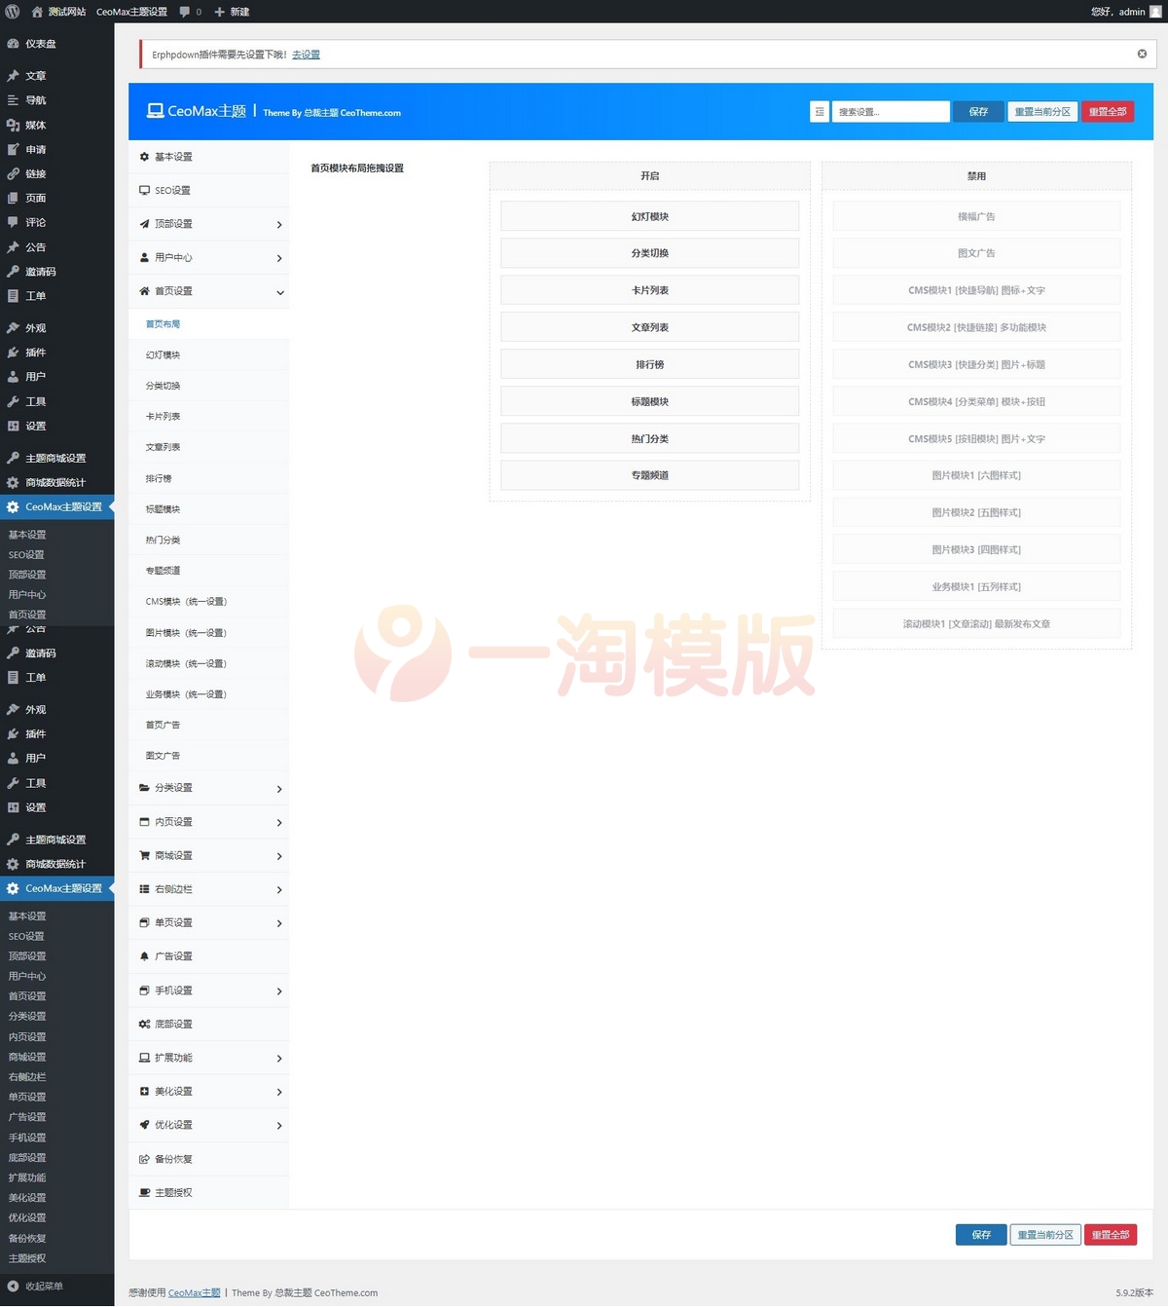Click the red 重置全部 button
The image size is (1168, 1307).
coord(1108,111)
